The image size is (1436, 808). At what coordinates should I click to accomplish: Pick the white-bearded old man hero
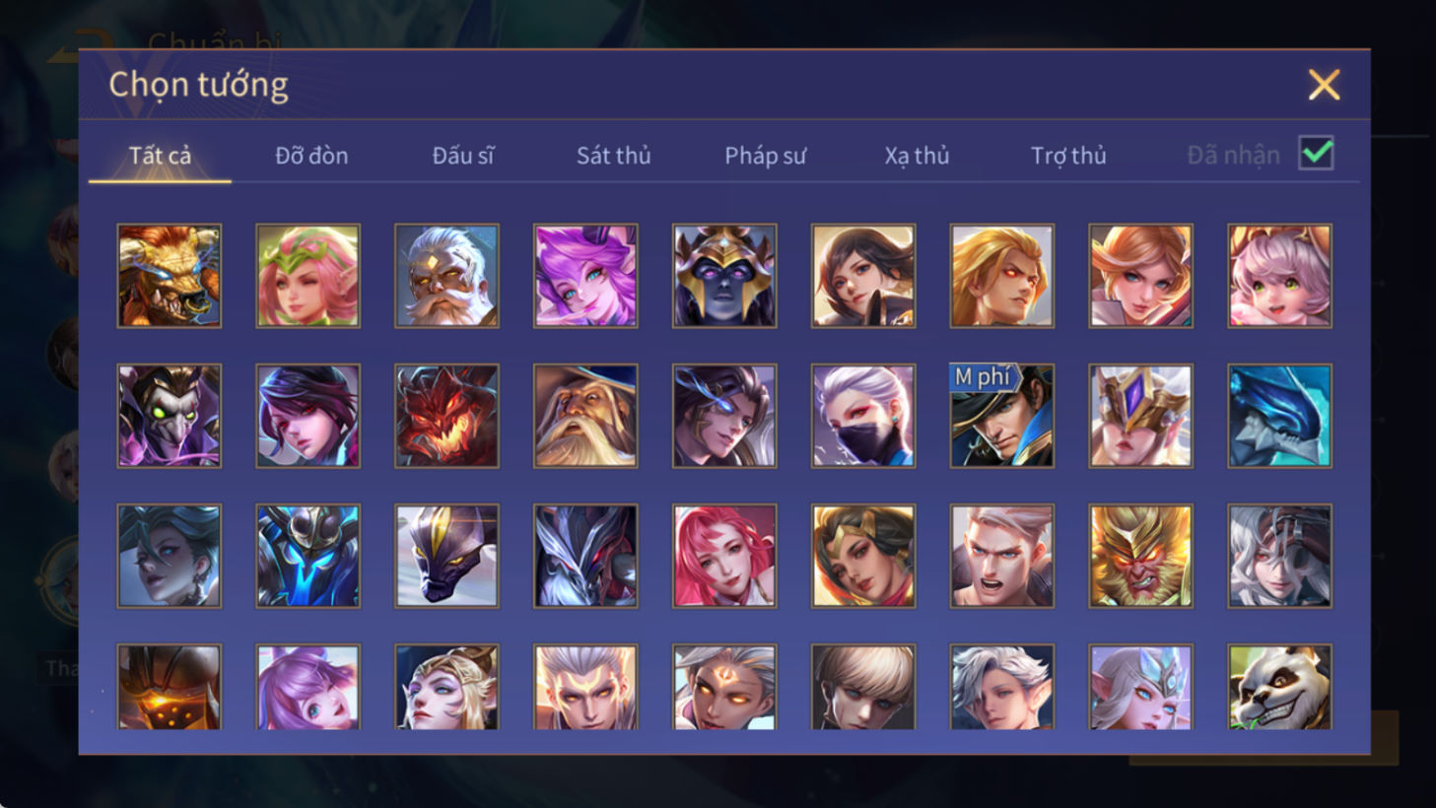(x=446, y=275)
